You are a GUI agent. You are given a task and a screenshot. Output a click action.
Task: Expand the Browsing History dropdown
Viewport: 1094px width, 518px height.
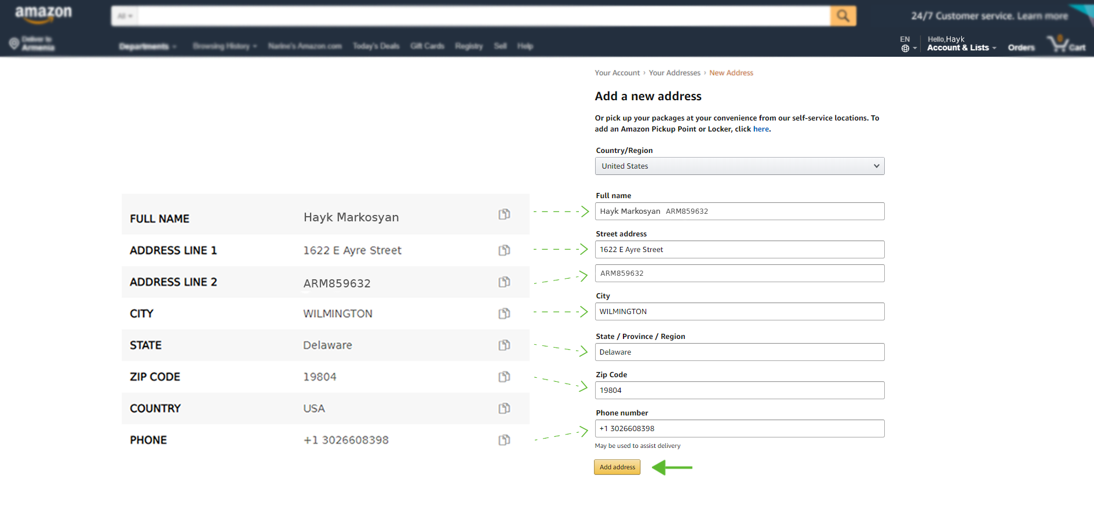pos(225,46)
